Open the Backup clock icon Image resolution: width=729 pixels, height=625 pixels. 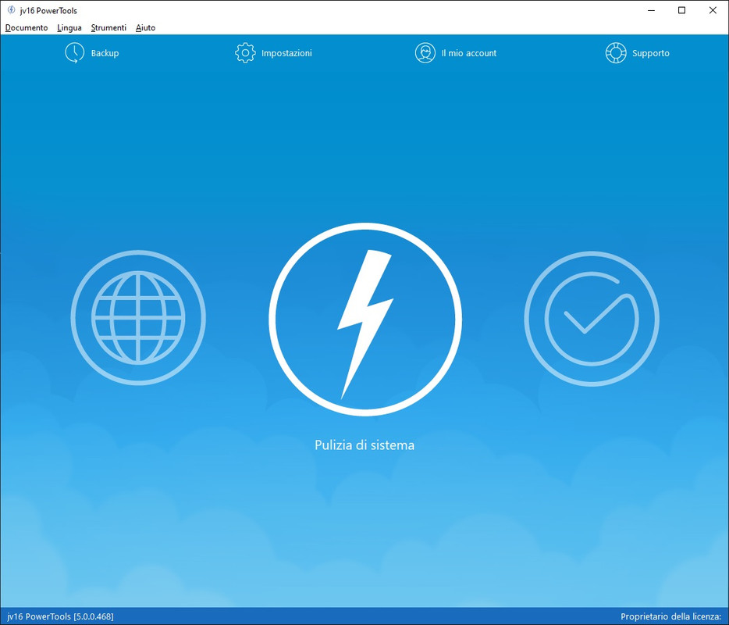pyautogui.click(x=74, y=53)
